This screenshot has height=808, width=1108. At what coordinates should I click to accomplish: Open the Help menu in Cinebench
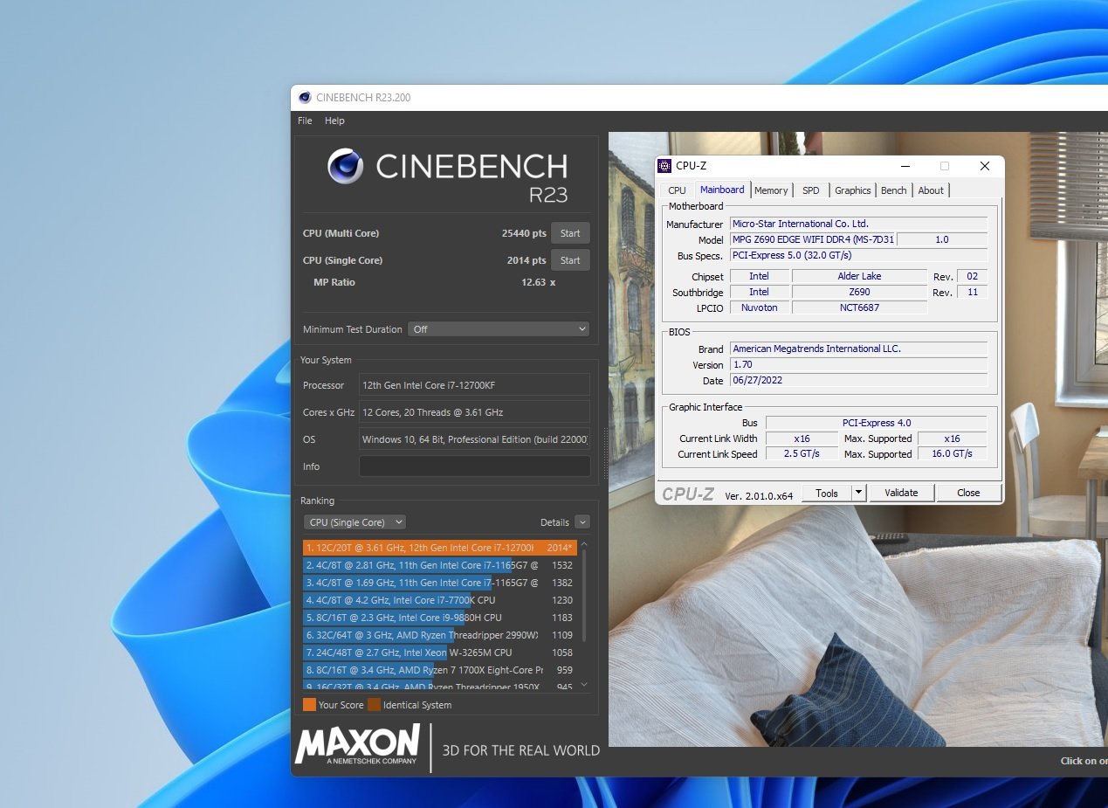334,121
